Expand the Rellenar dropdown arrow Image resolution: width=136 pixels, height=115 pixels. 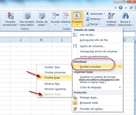[102, 19]
